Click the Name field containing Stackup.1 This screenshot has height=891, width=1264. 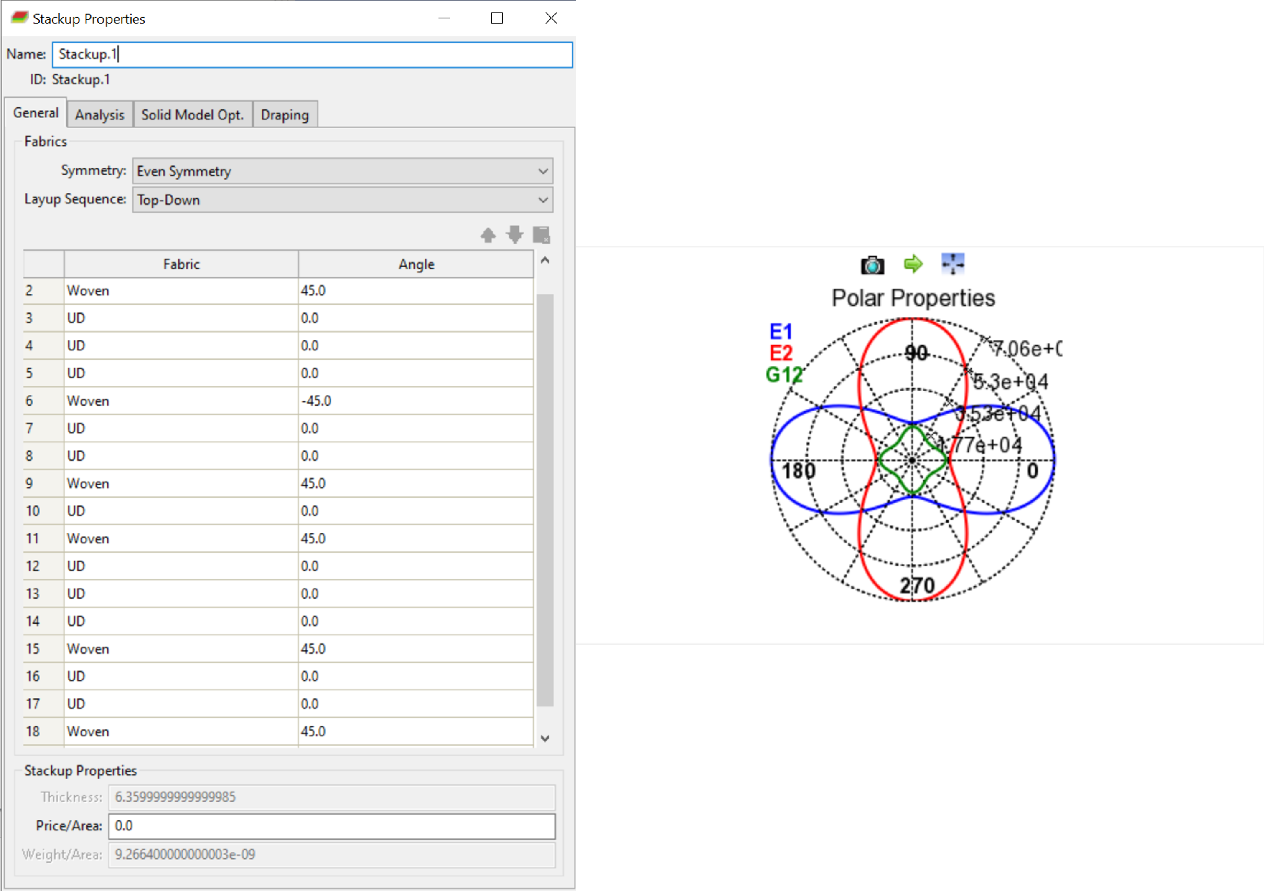click(x=312, y=54)
